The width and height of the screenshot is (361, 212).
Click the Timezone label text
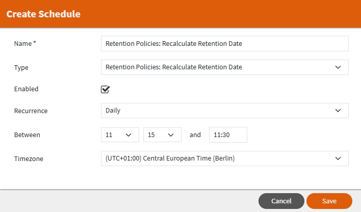[29, 159]
